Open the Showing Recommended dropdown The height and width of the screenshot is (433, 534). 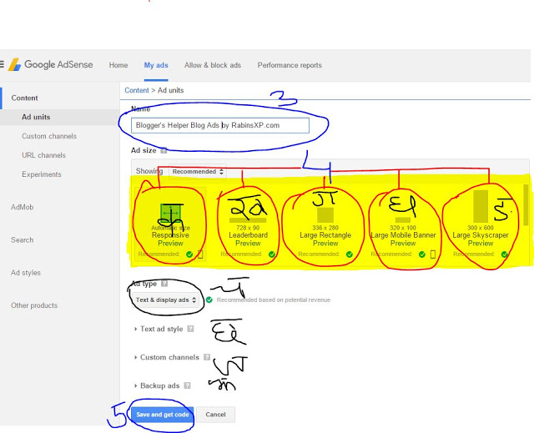click(x=198, y=172)
